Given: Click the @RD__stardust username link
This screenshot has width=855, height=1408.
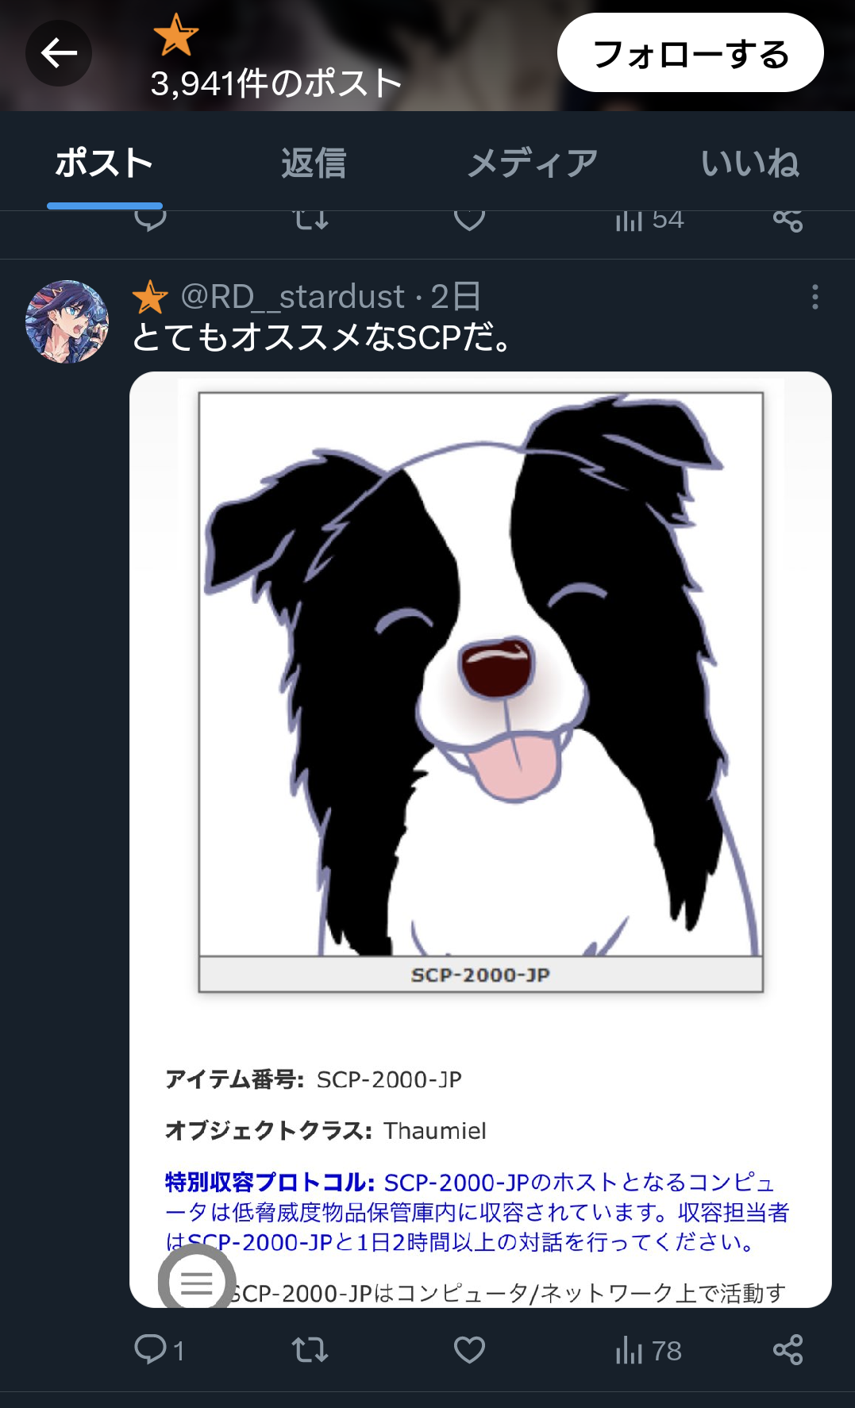Looking at the screenshot, I should point(293,297).
